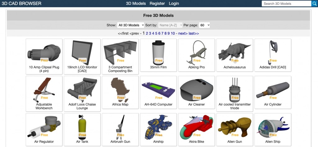Open the Adjustable Workbench image
This screenshot has width=318, height=147.
[44, 89]
